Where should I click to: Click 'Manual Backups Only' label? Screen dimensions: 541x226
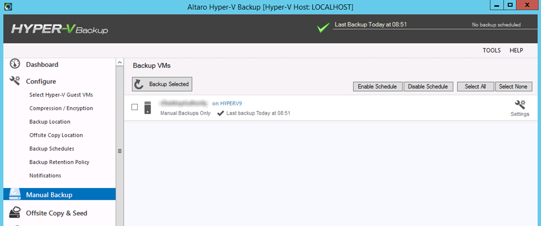tap(185, 113)
